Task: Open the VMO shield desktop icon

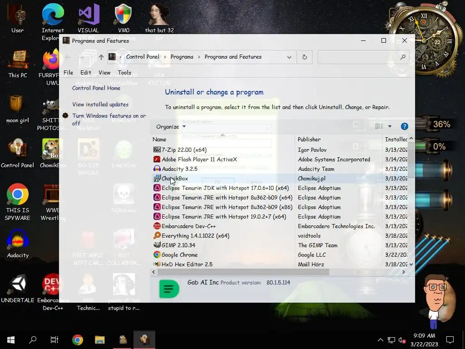Action: pos(124,18)
